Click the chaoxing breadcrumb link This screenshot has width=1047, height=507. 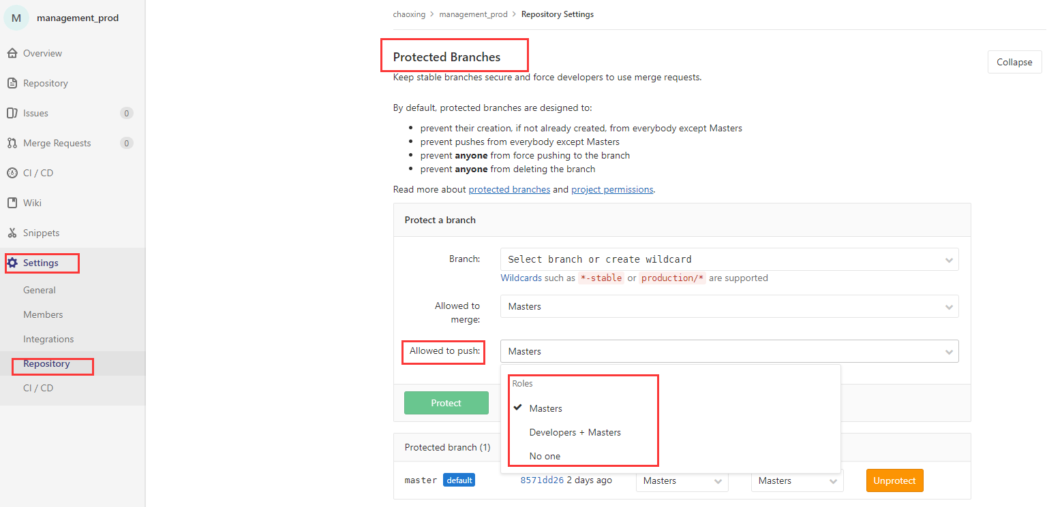tap(409, 14)
